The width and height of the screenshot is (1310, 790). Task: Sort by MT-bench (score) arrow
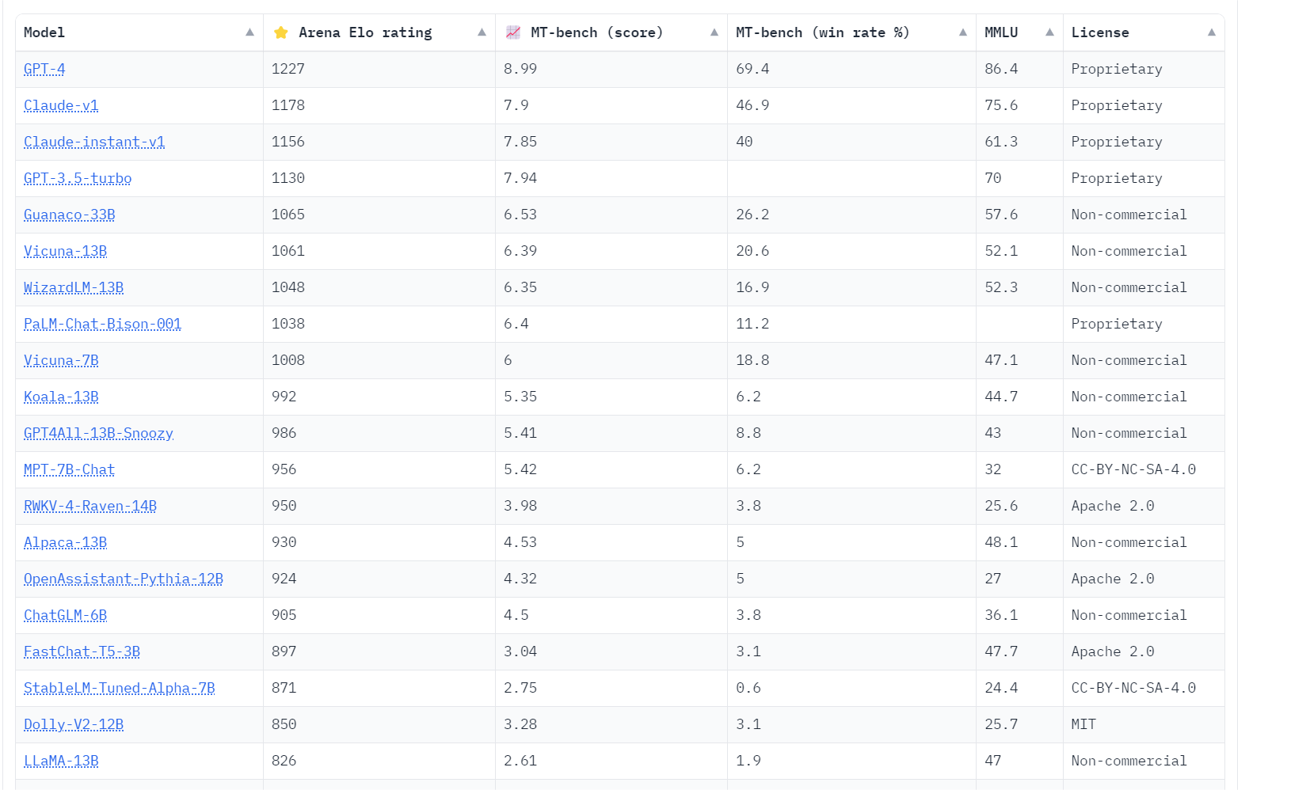[714, 32]
